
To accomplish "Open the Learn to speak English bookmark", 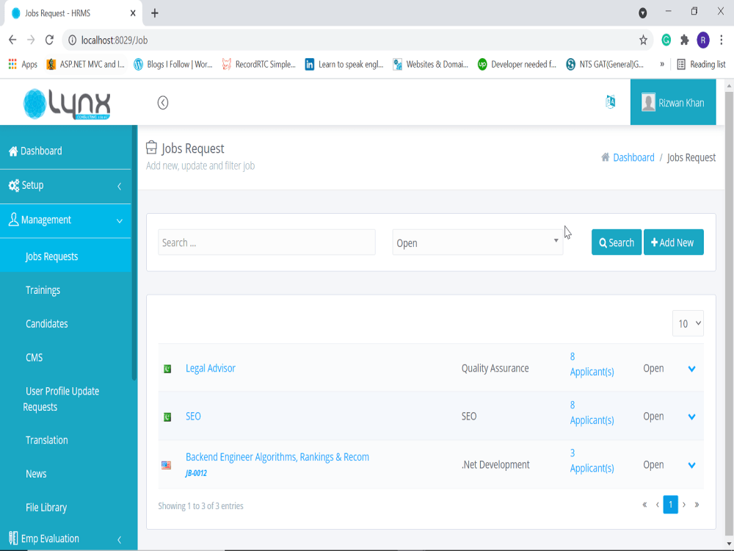I will [x=344, y=64].
